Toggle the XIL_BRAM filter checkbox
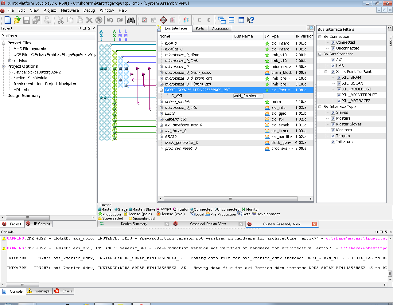The width and height of the screenshot is (393, 305). click(x=339, y=77)
